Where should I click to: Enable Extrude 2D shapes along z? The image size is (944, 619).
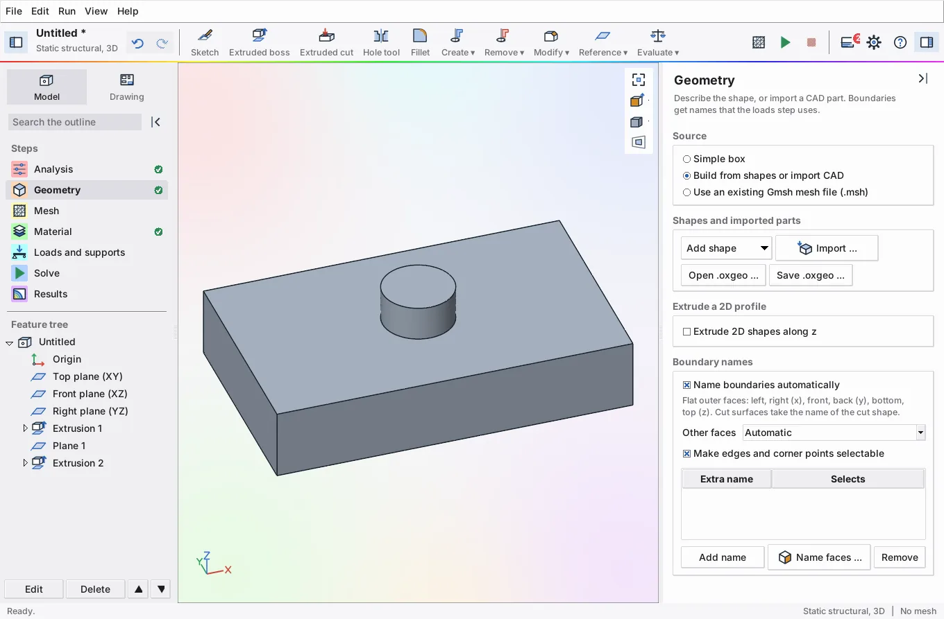click(x=750, y=331)
